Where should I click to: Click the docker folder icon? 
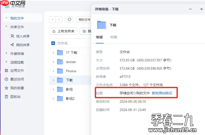click(x=60, y=62)
